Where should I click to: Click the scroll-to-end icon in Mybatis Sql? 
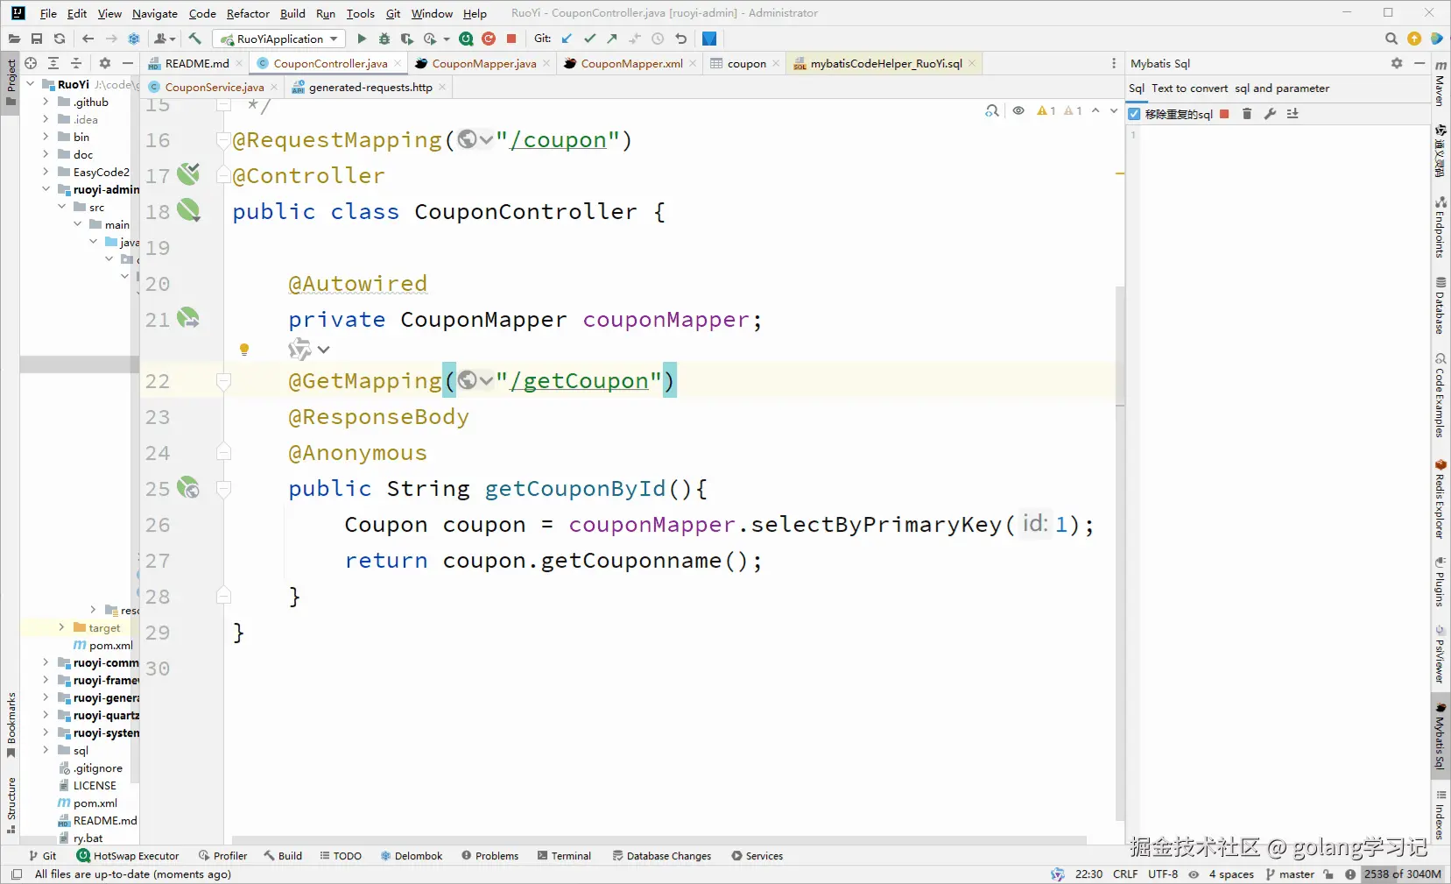click(x=1293, y=114)
